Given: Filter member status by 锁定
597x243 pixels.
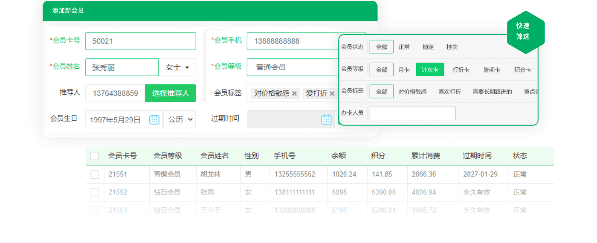Looking at the screenshot, I should 428,47.
